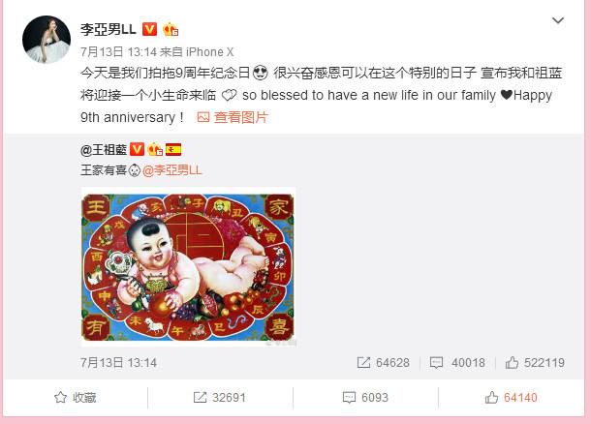Open original post comments 40018
This screenshot has height=424, width=591.
(457, 363)
